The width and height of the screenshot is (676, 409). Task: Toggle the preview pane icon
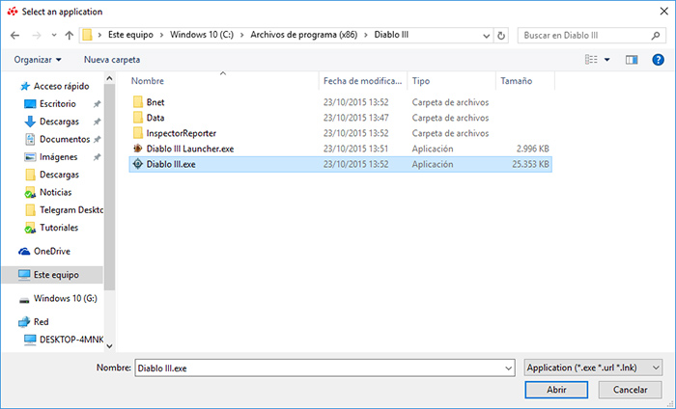[x=632, y=60]
